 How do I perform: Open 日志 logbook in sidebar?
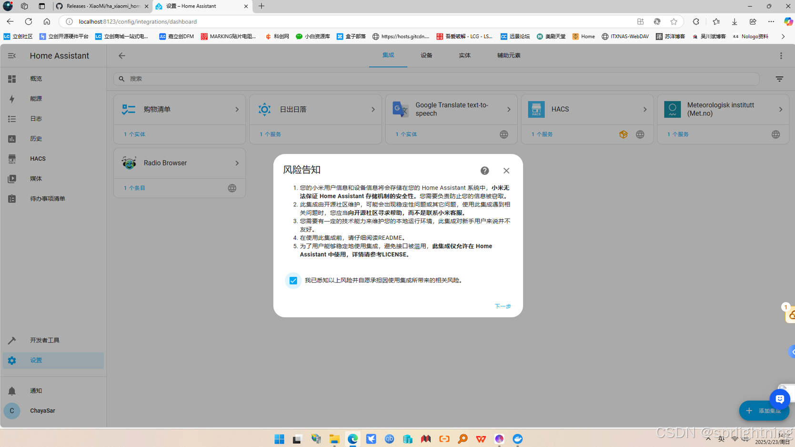[53, 119]
